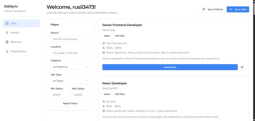Click the JobSync logo text
This screenshot has width=255, height=121.
click(11, 6)
